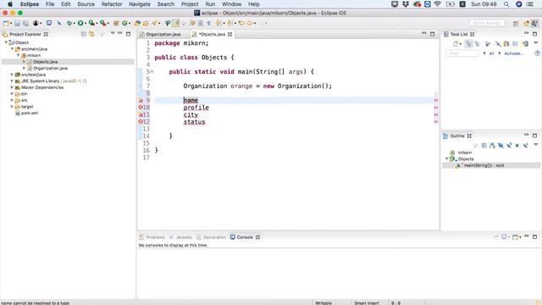
Task: Click Collapse All in Project Explorer
Action: pyautogui.click(x=84, y=34)
